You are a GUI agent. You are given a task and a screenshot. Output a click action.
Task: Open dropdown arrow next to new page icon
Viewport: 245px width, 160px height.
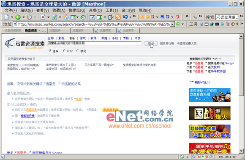[12, 17]
